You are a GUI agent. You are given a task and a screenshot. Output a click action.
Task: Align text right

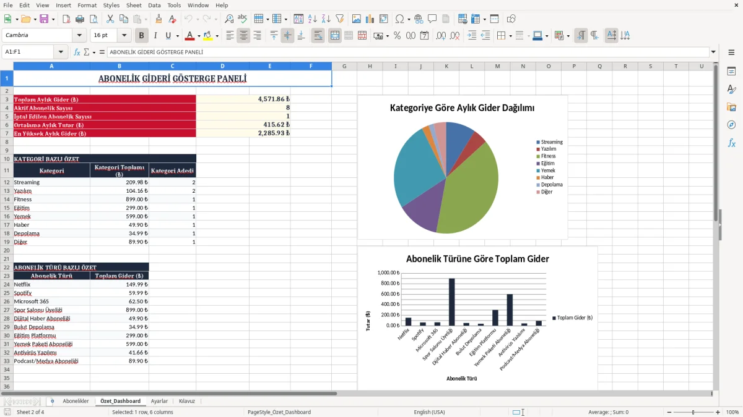(x=257, y=36)
